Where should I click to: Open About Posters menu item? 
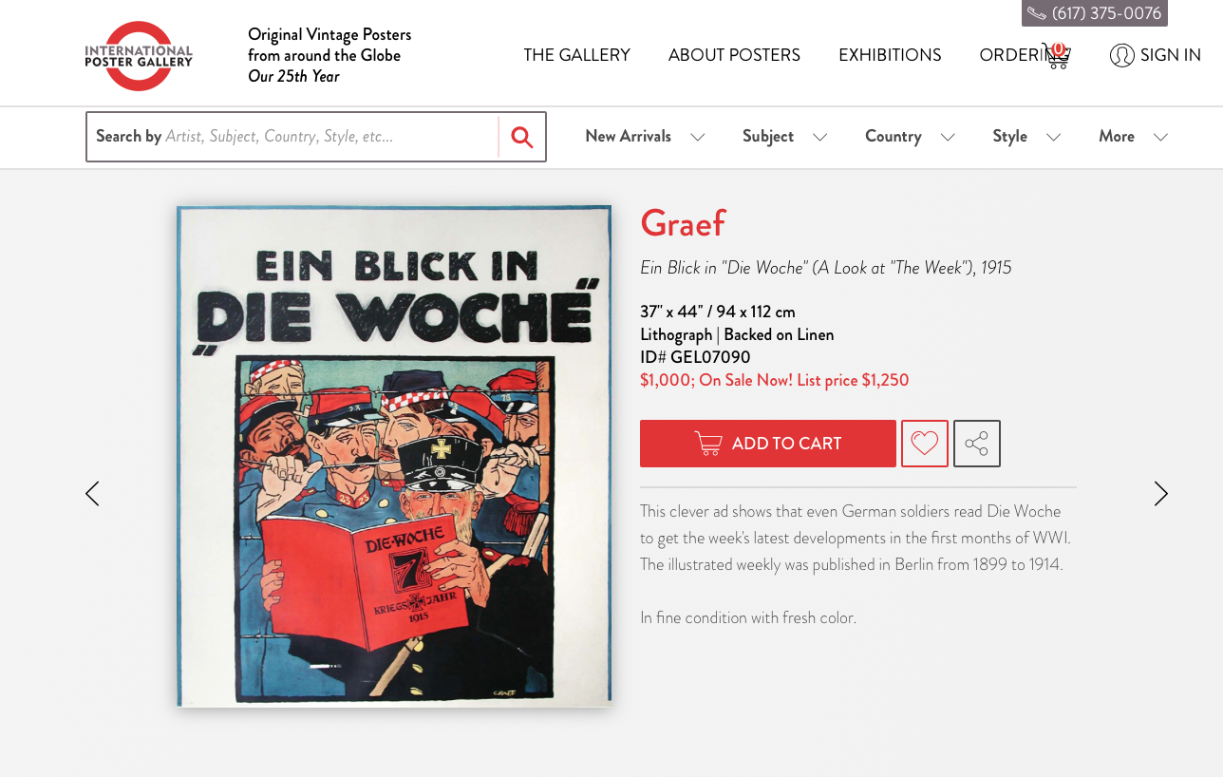[x=734, y=55]
